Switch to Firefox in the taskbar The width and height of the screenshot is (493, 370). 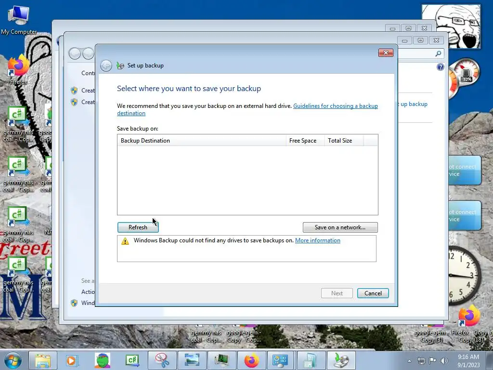pos(251,360)
